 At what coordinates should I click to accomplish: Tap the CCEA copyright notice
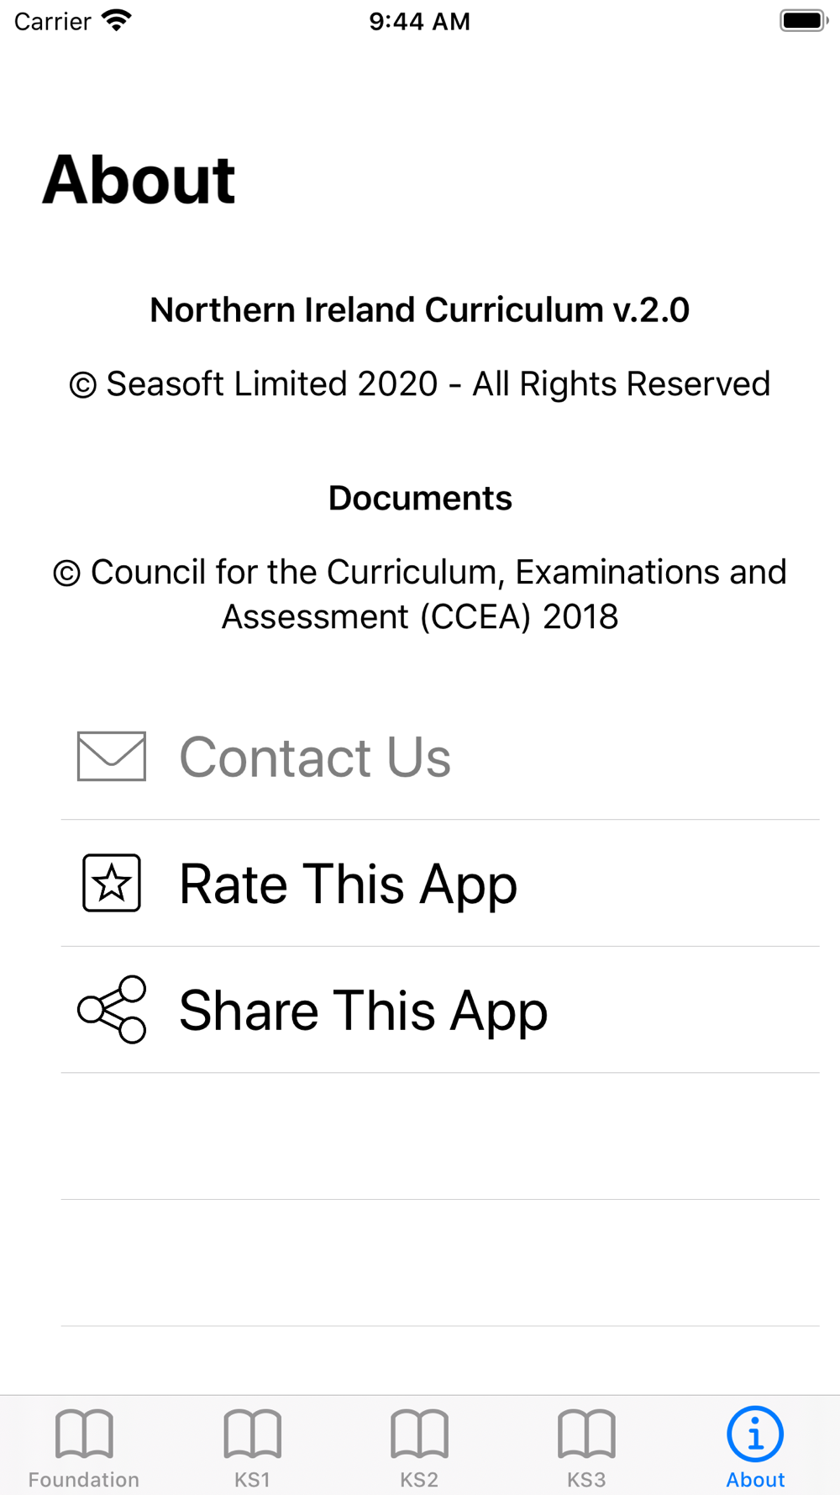pyautogui.click(x=420, y=594)
